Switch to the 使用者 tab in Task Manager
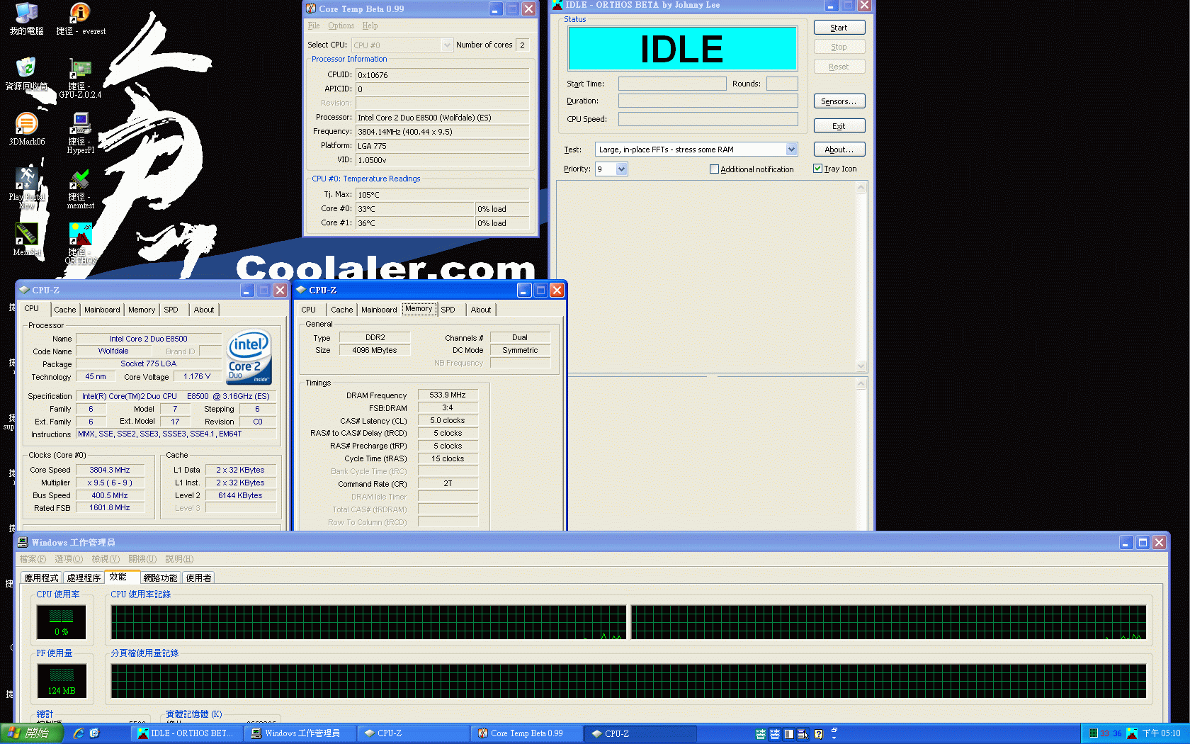The width and height of the screenshot is (1190, 744). click(198, 577)
